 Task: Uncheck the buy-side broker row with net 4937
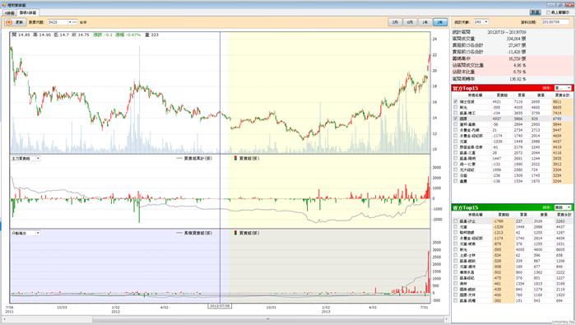click(x=456, y=118)
